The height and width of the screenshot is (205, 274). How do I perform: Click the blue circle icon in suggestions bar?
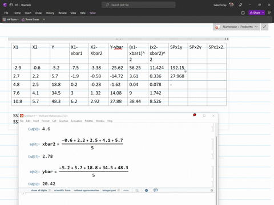pyautogui.click(x=146, y=190)
